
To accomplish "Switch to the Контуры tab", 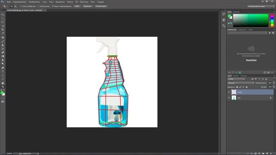I will click(244, 76).
